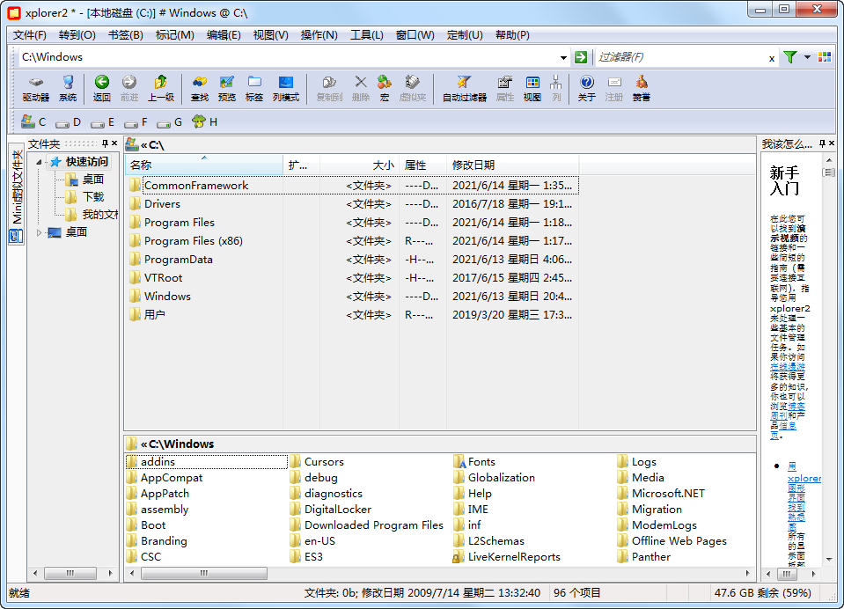Click the C:\Windows address bar field
Screen dimensions: 844x609
[289, 57]
